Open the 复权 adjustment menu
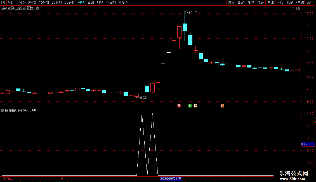316x182 pixels. pyautogui.click(x=231, y=3)
